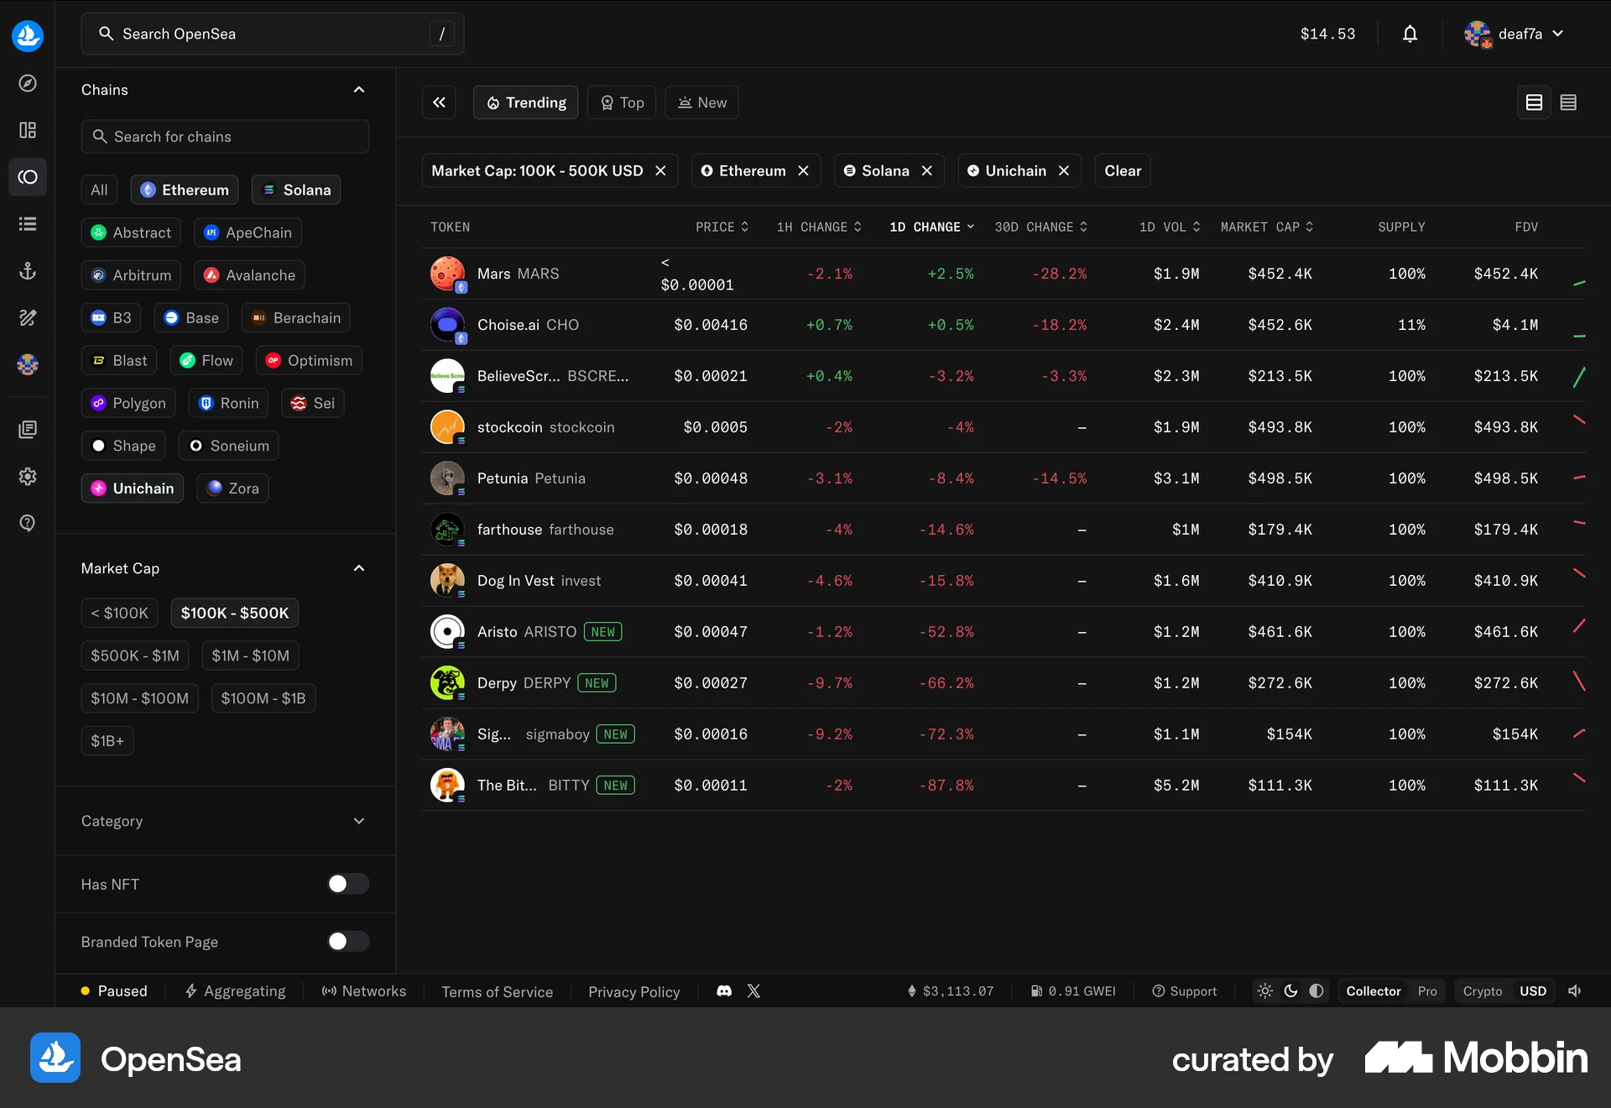The width and height of the screenshot is (1611, 1108).
Task: Switch to Pro mode
Action: tap(1427, 991)
